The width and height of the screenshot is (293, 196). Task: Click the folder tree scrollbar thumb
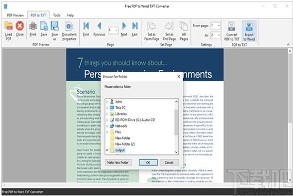[176, 122]
